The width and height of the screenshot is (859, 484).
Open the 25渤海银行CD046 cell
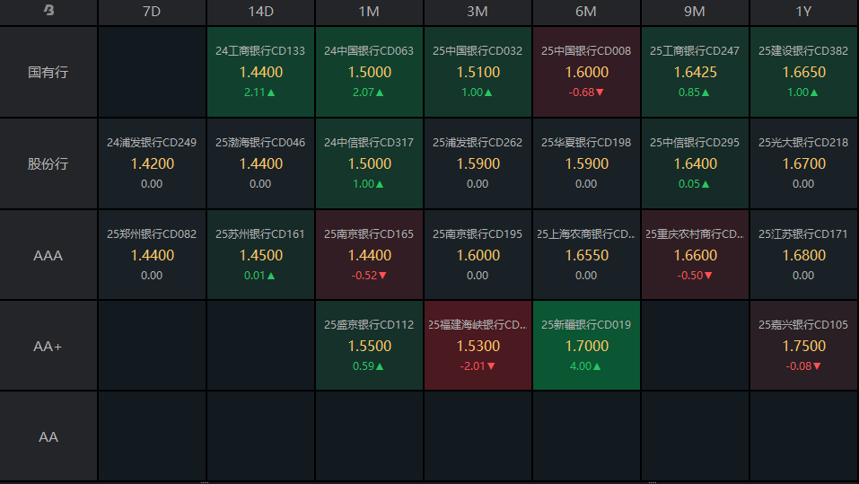coord(260,163)
